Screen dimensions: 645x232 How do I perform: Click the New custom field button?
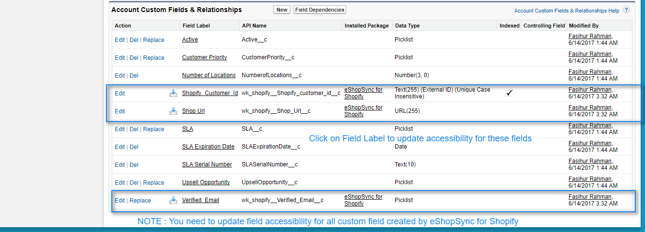(x=282, y=10)
